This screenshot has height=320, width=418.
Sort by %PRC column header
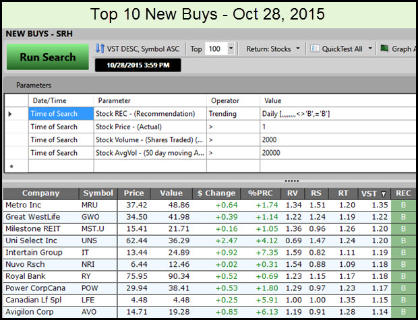260,193
